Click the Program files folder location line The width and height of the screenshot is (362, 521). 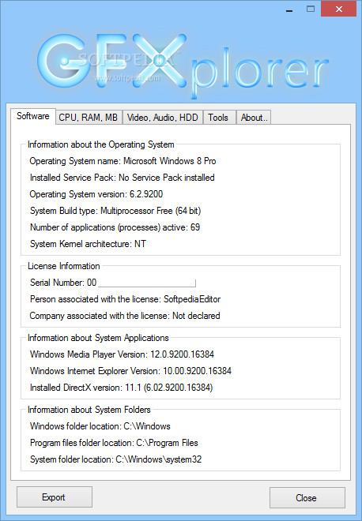pos(114,443)
